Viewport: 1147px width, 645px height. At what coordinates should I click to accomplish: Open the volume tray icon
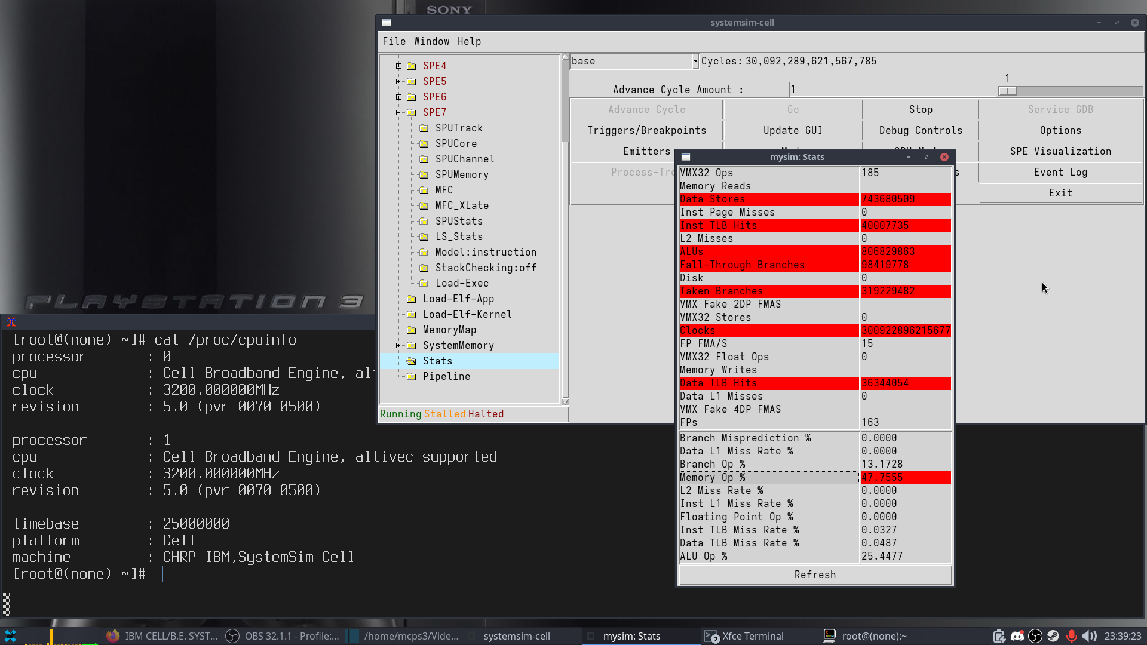[1090, 636]
